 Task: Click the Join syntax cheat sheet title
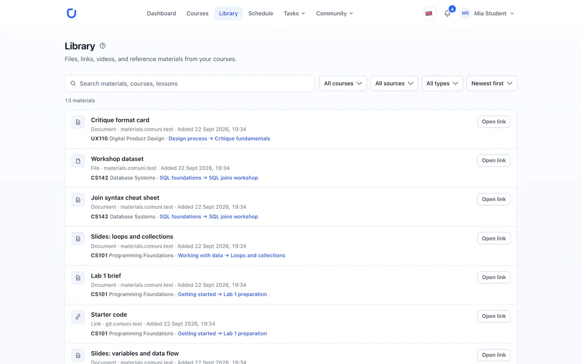click(x=125, y=198)
